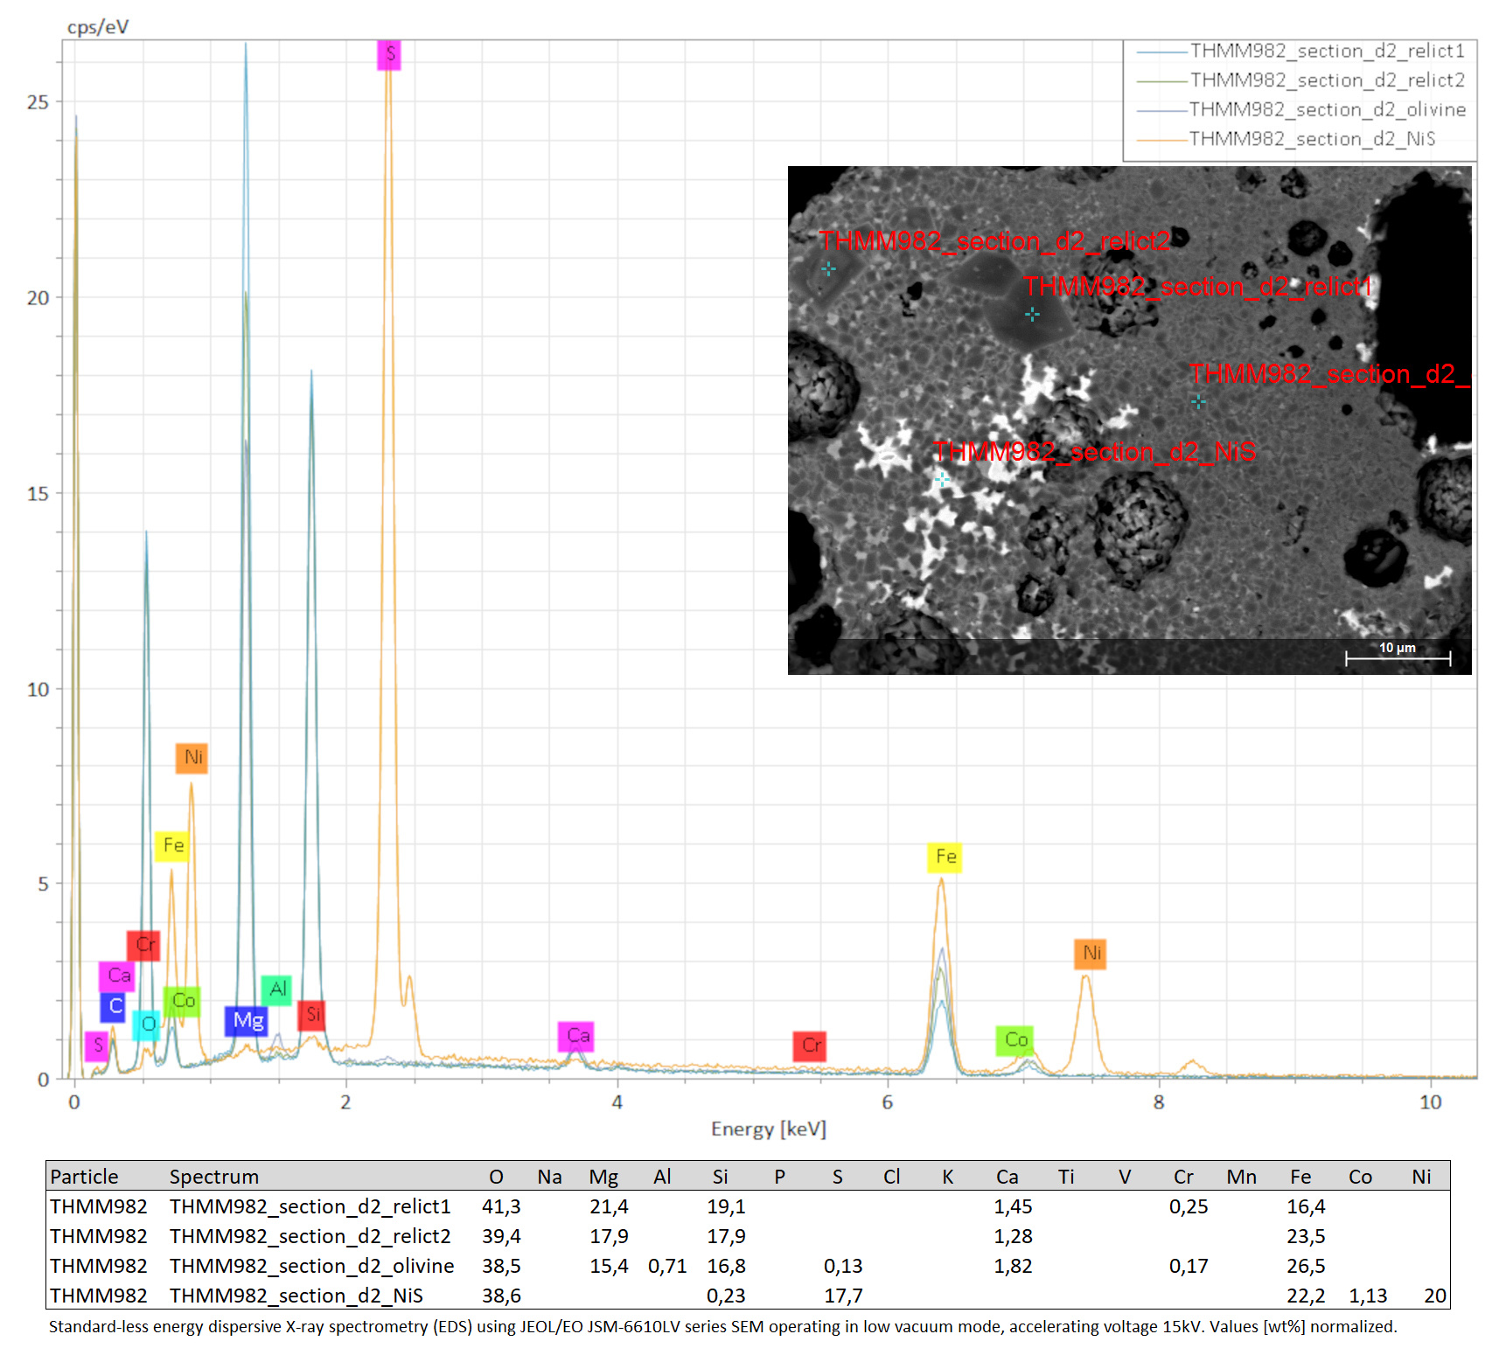Select the S value 0,13 in the olivine row
The height and width of the screenshot is (1348, 1499).
pyautogui.click(x=843, y=1266)
